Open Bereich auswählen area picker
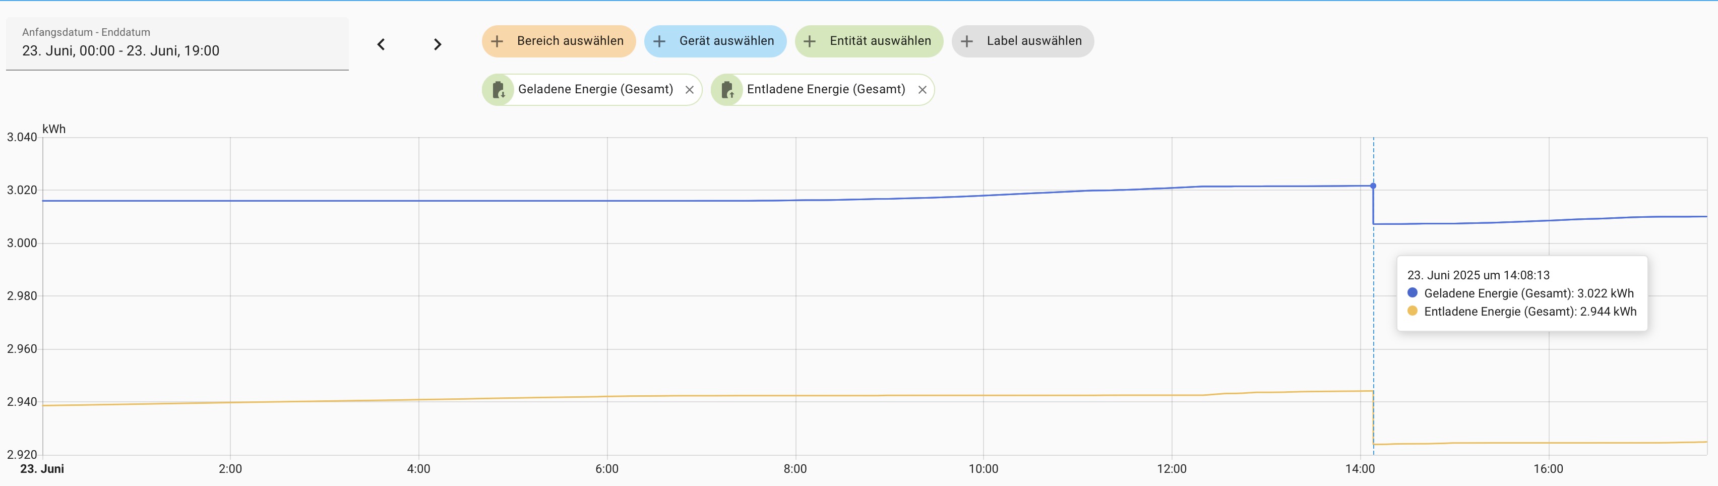The height and width of the screenshot is (486, 1718). pyautogui.click(x=570, y=41)
